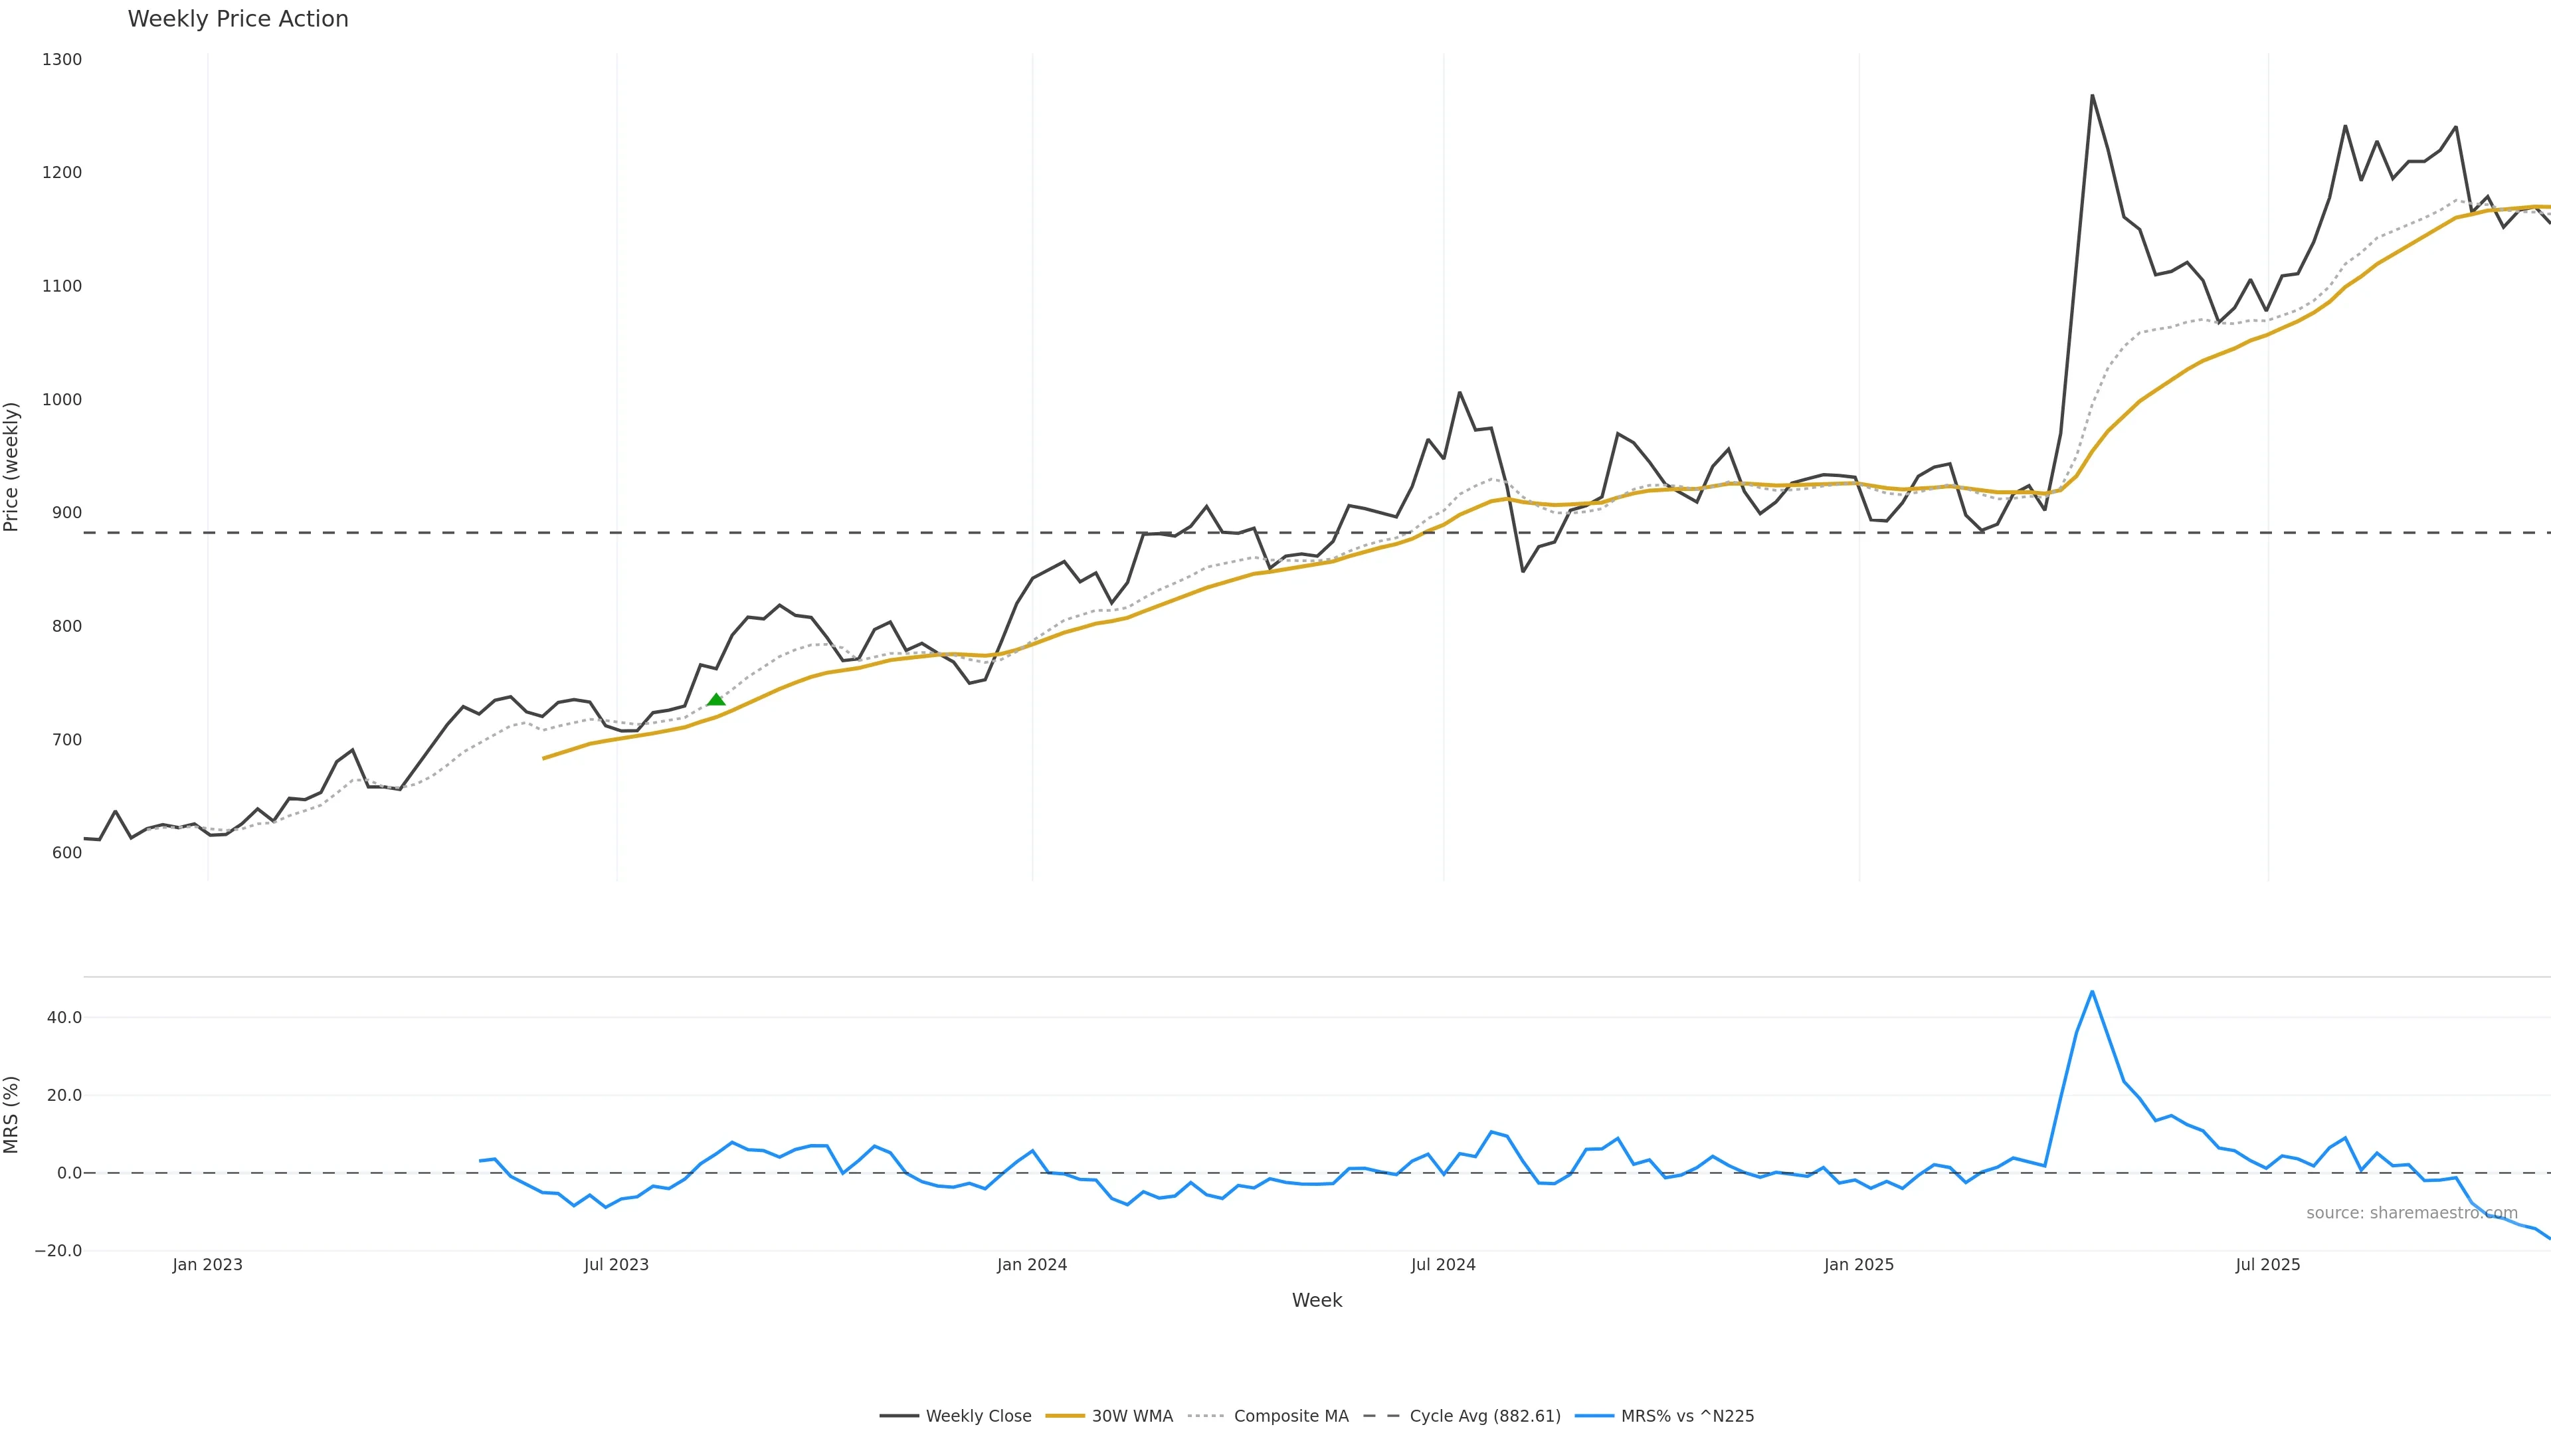Hide the 30W WMA series via legend
The width and height of the screenshot is (2551, 1435).
tap(1132, 1416)
